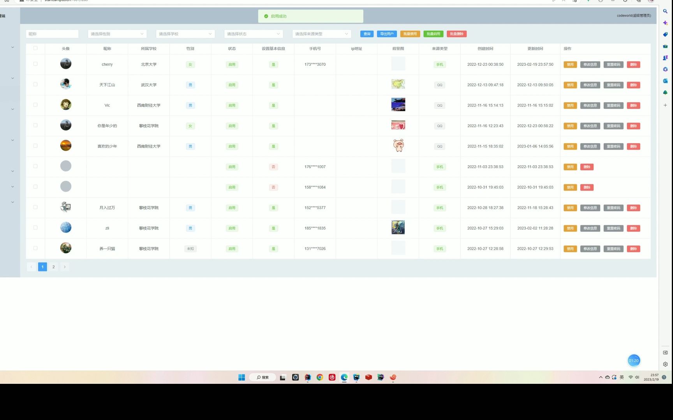Add a sidebar app with plus icon

(x=665, y=105)
